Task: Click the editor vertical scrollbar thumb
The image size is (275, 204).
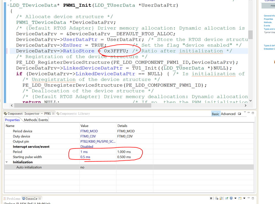Action: pyautogui.click(x=251, y=35)
